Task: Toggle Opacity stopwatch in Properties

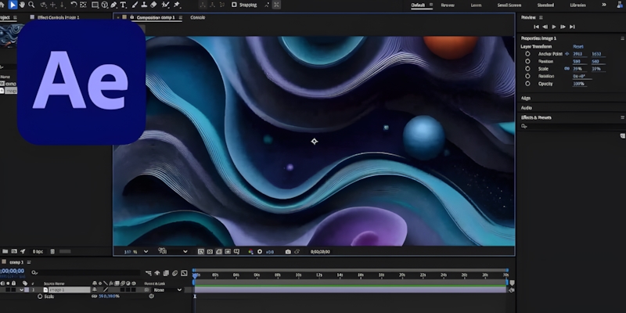Action: pos(527,84)
